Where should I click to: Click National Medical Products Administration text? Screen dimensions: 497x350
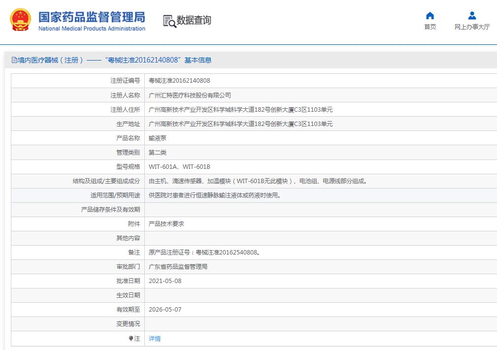92,29
